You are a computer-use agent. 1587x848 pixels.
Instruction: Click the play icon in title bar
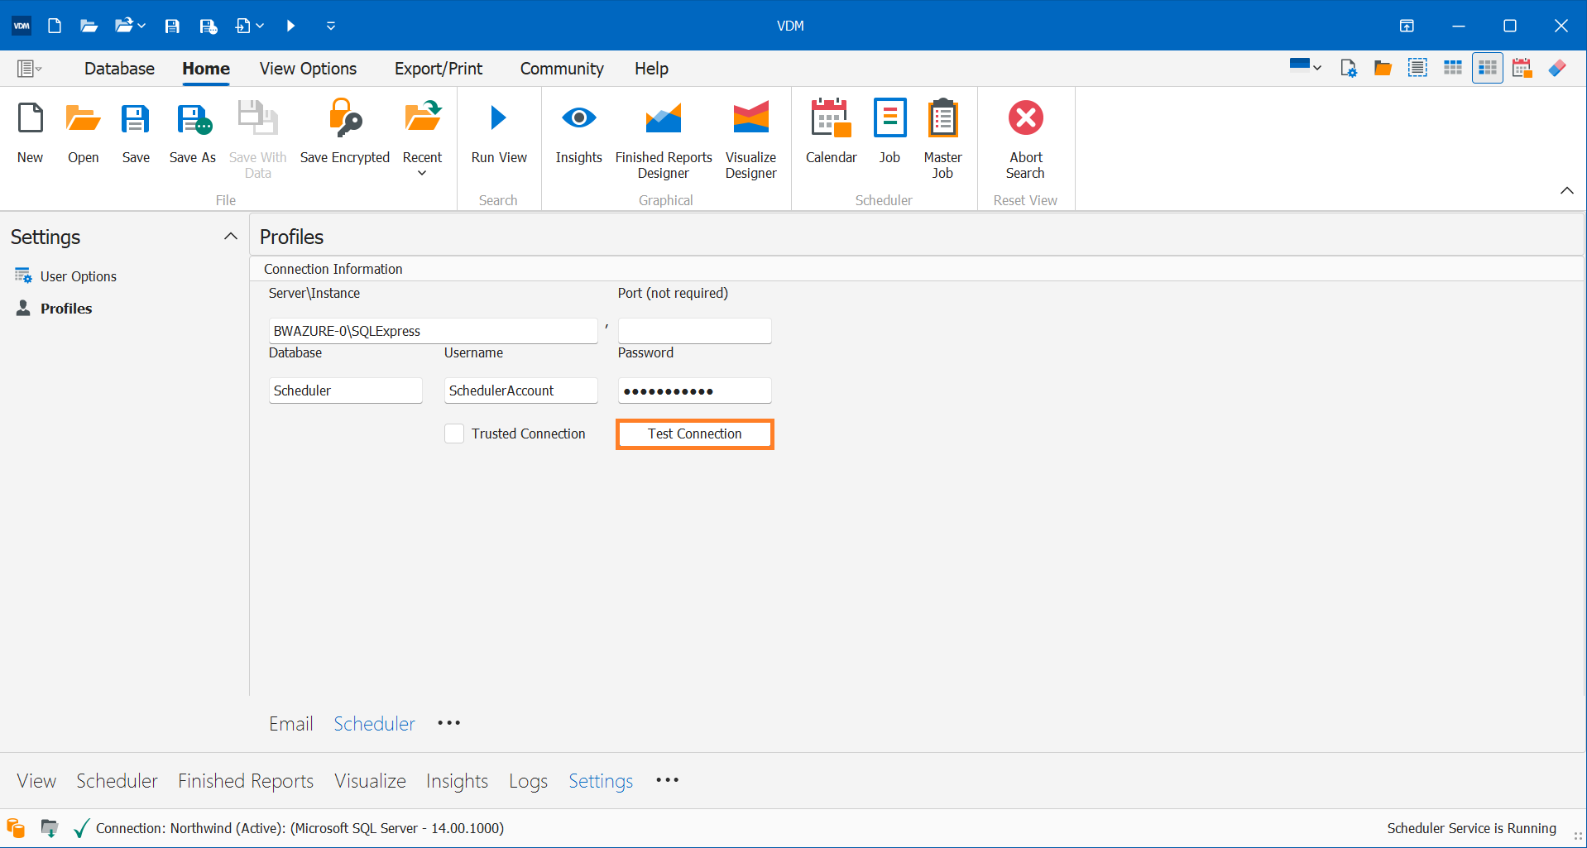[290, 26]
